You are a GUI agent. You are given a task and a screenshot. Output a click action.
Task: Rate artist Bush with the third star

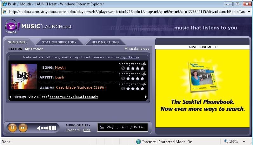137,79
